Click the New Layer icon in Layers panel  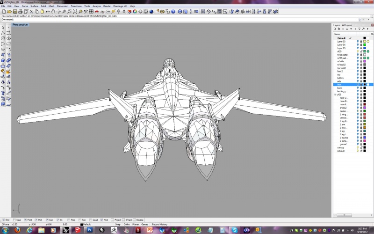pos(335,29)
